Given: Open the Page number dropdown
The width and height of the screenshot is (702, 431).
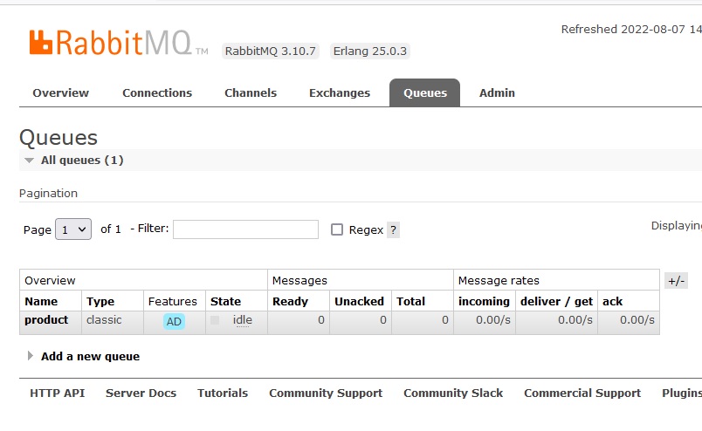Looking at the screenshot, I should 73,229.
